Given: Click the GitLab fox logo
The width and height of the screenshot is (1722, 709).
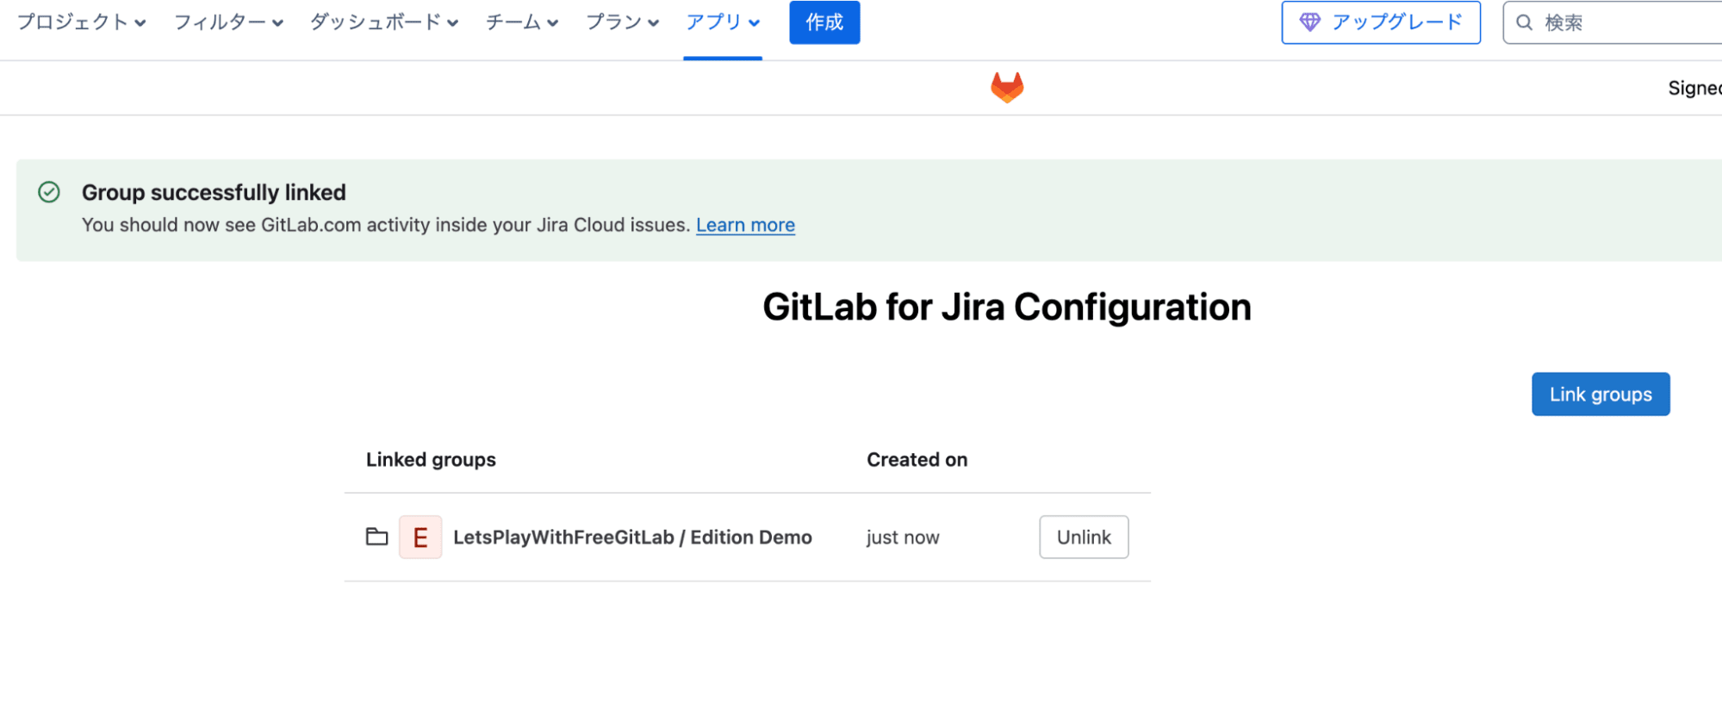Looking at the screenshot, I should (x=1006, y=87).
